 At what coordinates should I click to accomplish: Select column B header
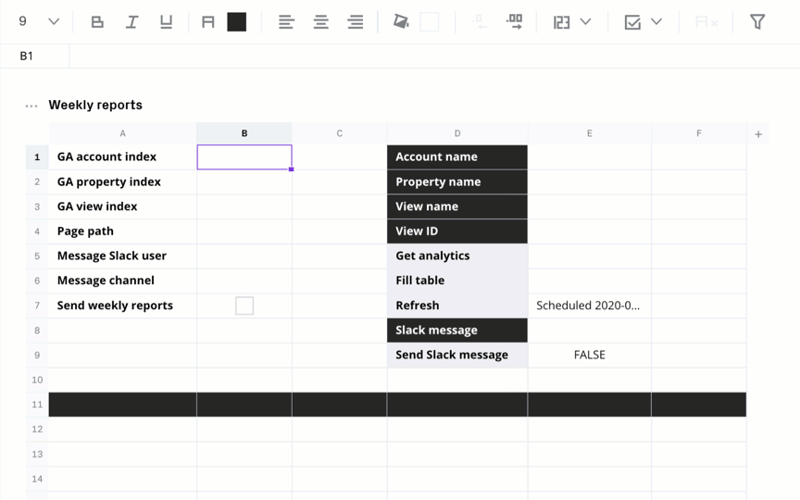(244, 133)
